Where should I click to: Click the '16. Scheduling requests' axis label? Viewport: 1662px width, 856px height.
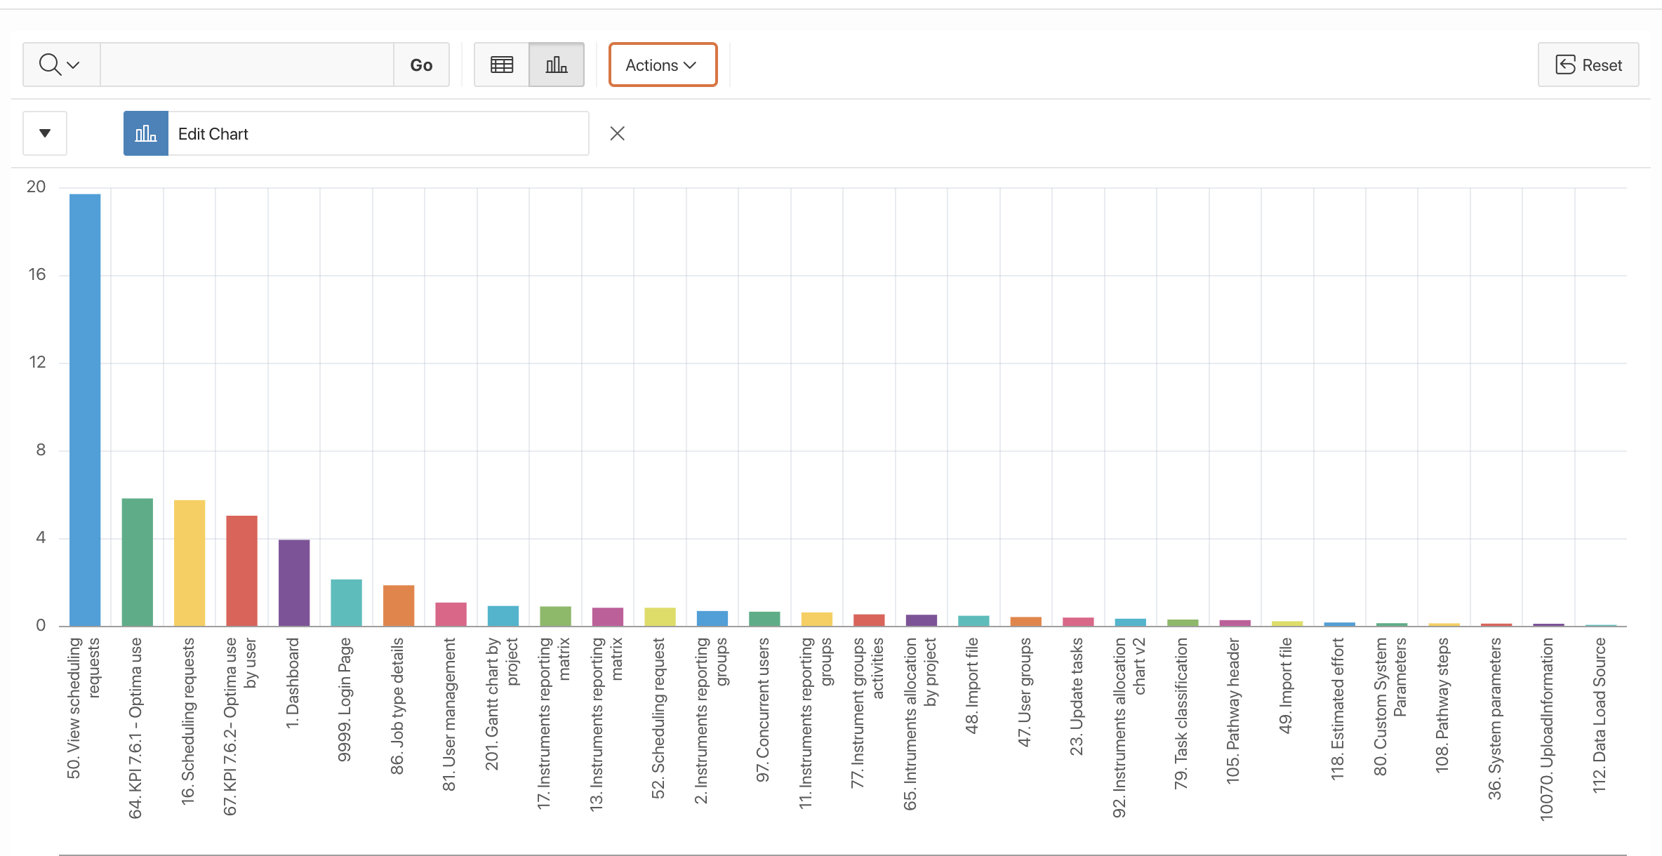188,721
